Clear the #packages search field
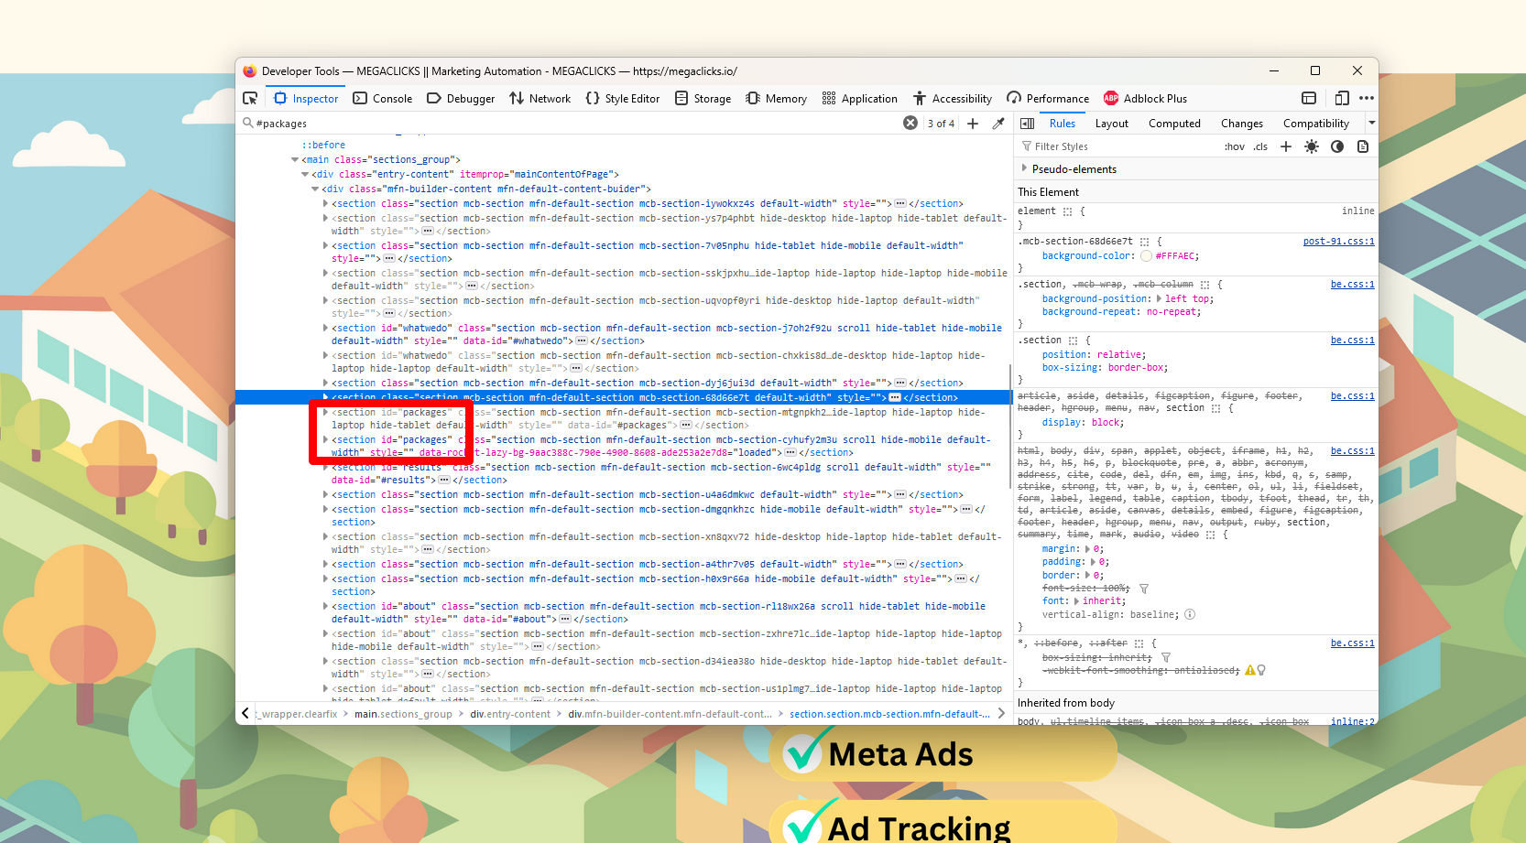The image size is (1526, 843). pyautogui.click(x=910, y=123)
